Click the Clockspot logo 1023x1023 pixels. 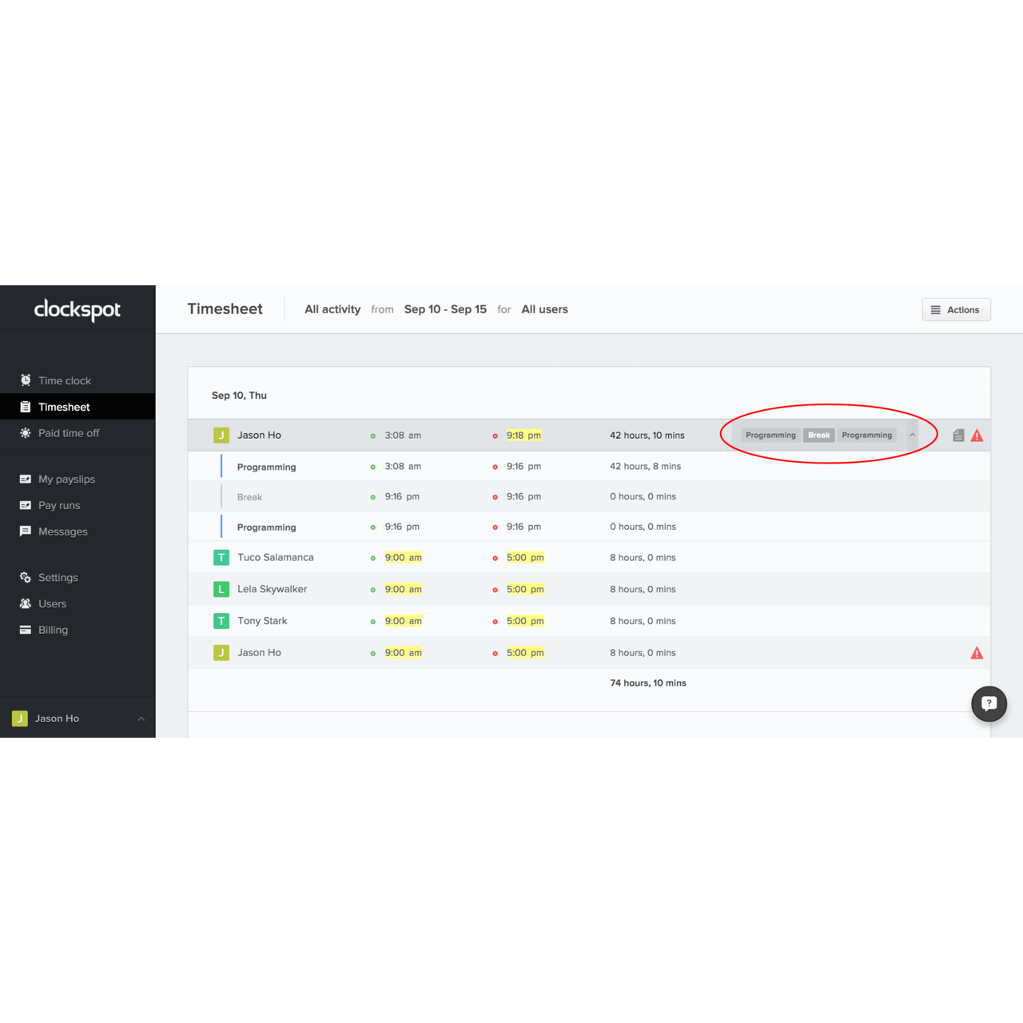coord(78,309)
